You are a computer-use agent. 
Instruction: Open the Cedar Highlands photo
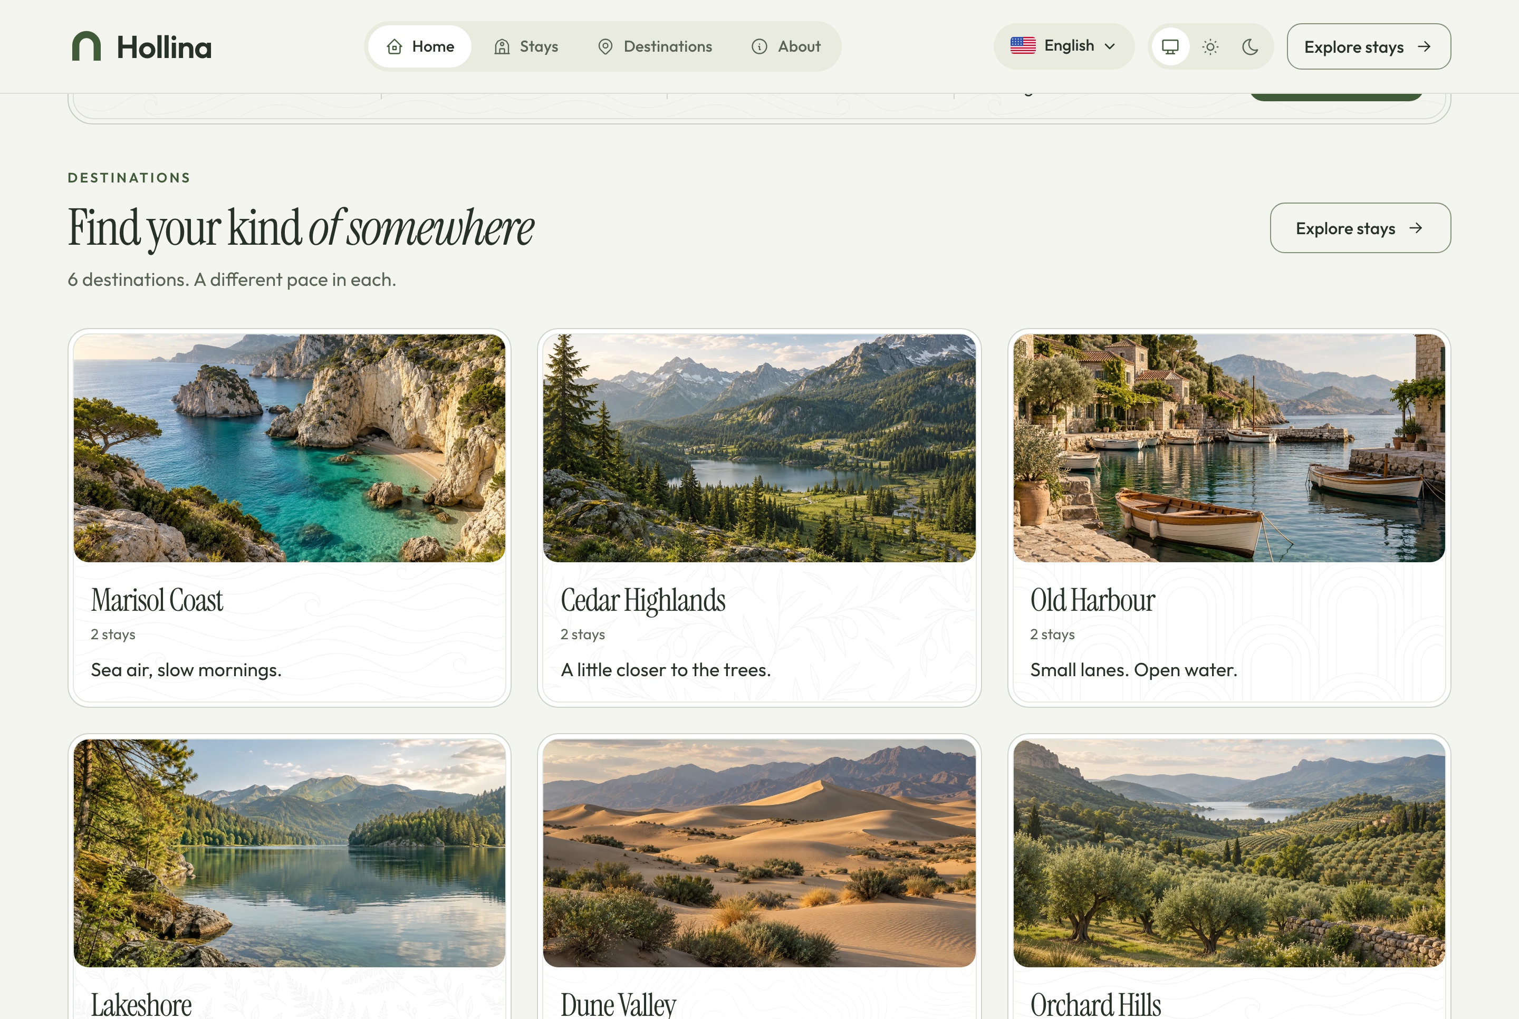pos(759,448)
